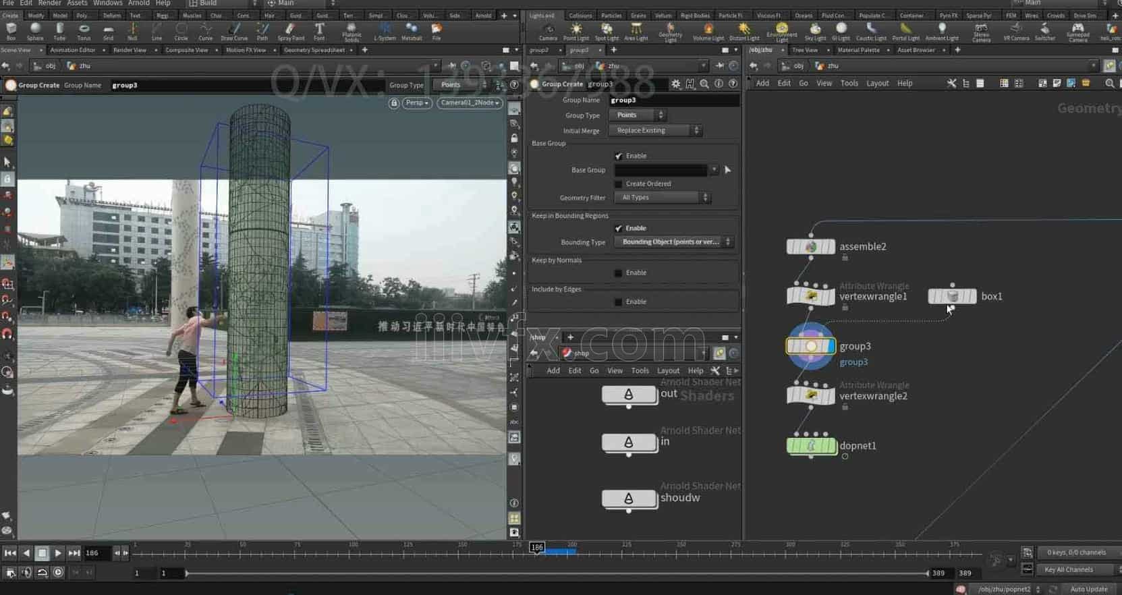Screen dimensions: 1122x595
Task: Open the Render menu
Action: 49,3
